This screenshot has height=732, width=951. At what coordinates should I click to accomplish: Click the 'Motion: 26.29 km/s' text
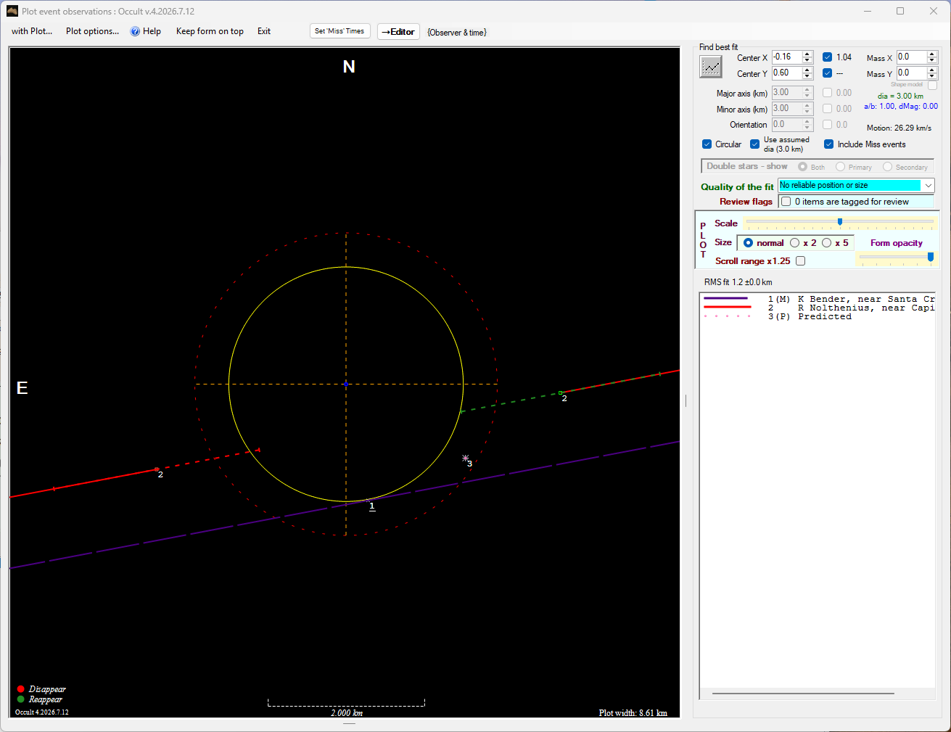pyautogui.click(x=899, y=128)
